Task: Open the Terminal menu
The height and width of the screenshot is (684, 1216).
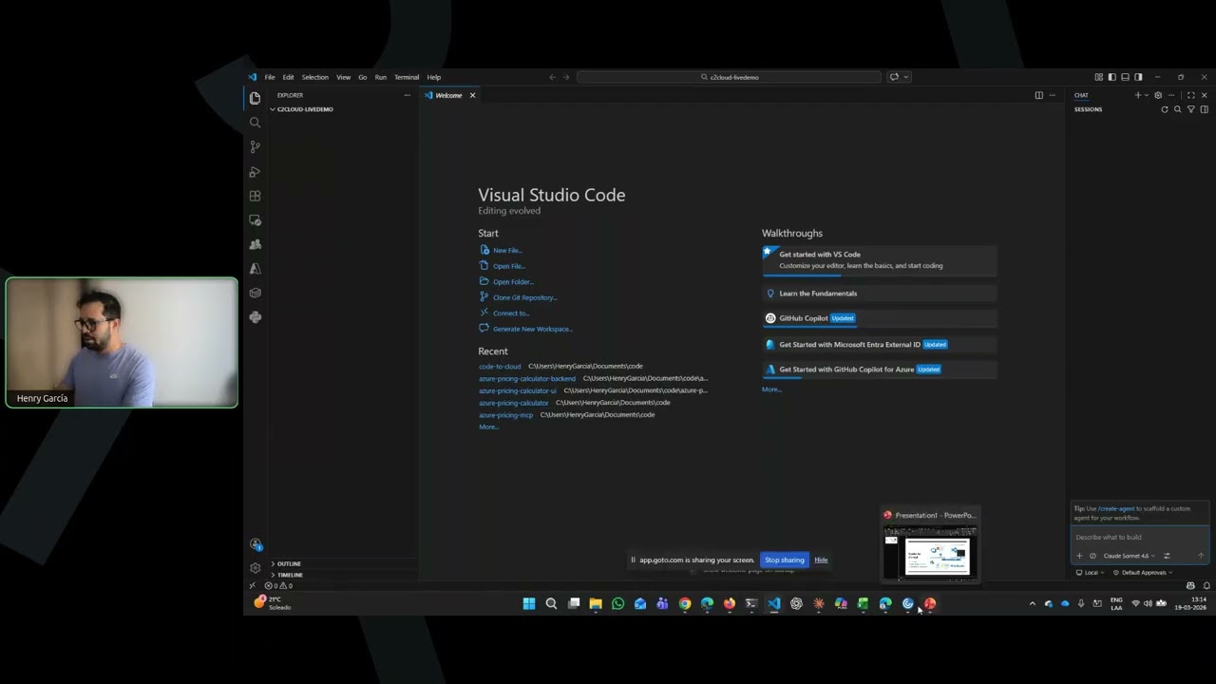Action: (x=407, y=77)
